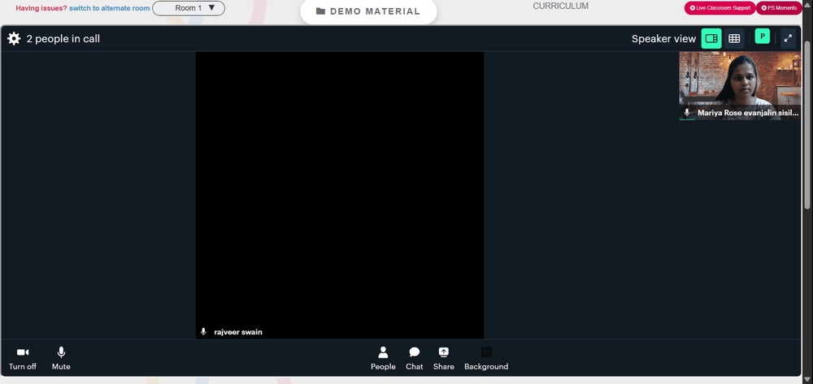Open the Demo Material folder button
813x384 pixels.
pyautogui.click(x=368, y=11)
